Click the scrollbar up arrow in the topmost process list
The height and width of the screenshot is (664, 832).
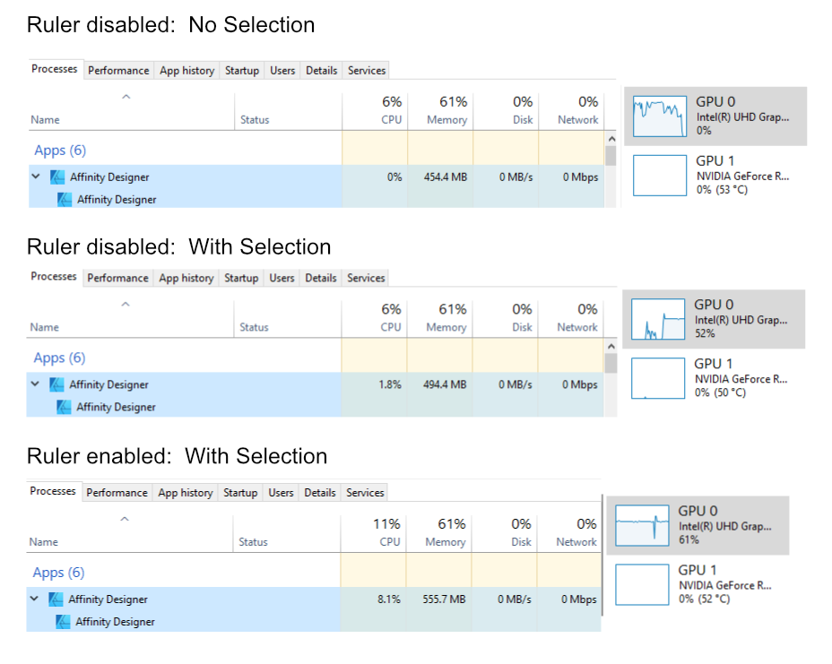tap(611, 139)
